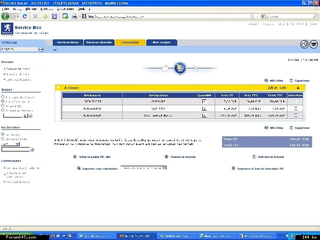Select second Verser radio option (référence PR)
This screenshot has height=240, width=320.
coord(2,101)
